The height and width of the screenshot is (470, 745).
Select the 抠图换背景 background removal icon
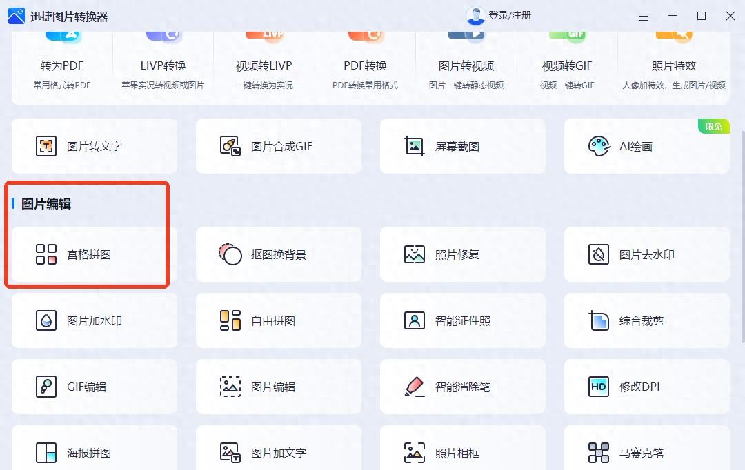[230, 254]
